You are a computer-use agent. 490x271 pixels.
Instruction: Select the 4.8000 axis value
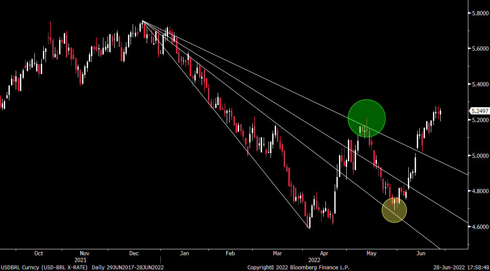click(x=479, y=191)
